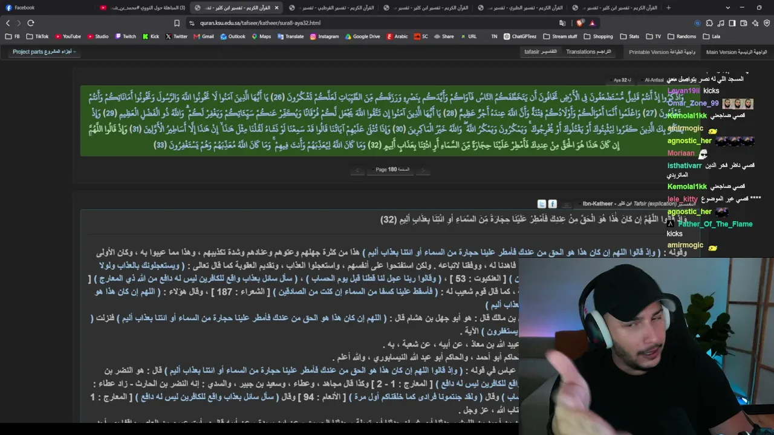The height and width of the screenshot is (435, 774).
Task: Open the YouTube bookmark
Action: [67, 36]
